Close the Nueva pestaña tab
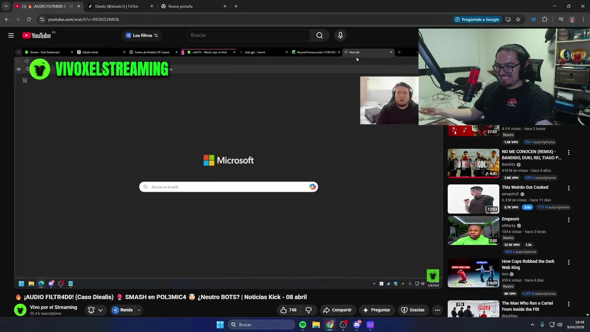The image size is (590, 332). click(225, 6)
